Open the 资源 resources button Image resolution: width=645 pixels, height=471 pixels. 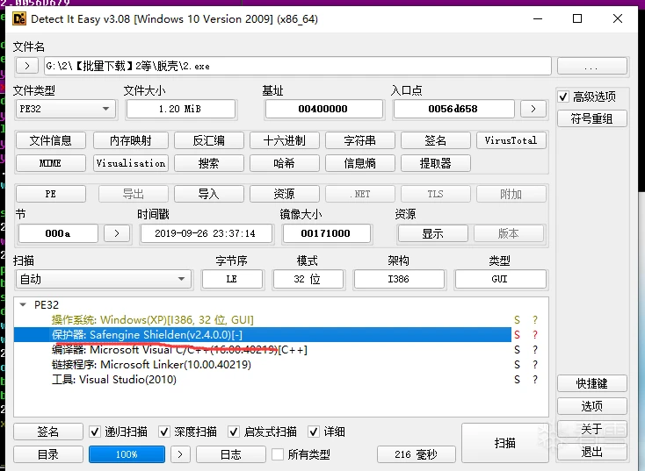pyautogui.click(x=284, y=194)
